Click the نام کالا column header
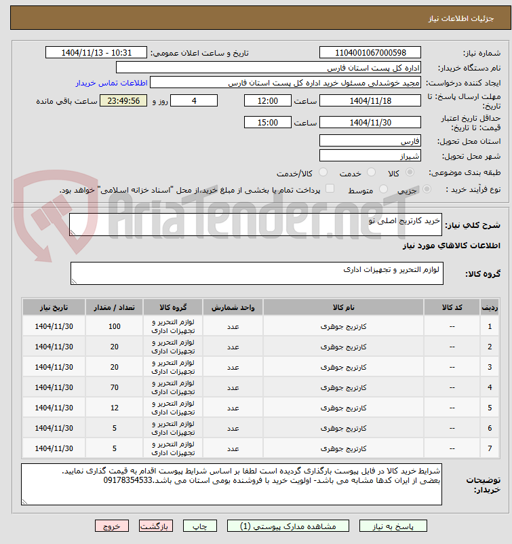Viewport: 512px width, 544px height. coord(343,307)
